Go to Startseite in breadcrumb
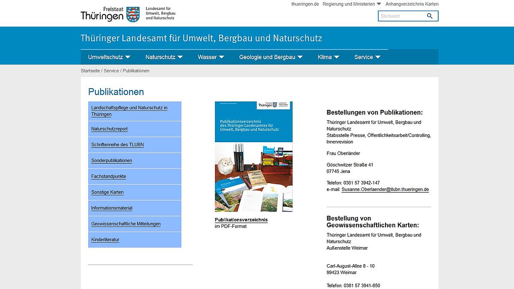 click(90, 71)
